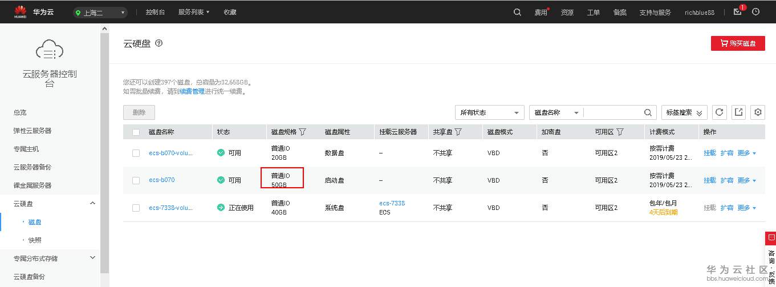Viewport: 776px width, 287px height.
Task: Expand the 服务列表 dropdown
Action: [194, 12]
